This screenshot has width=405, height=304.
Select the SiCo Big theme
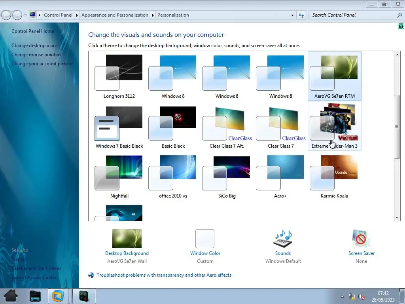click(227, 176)
